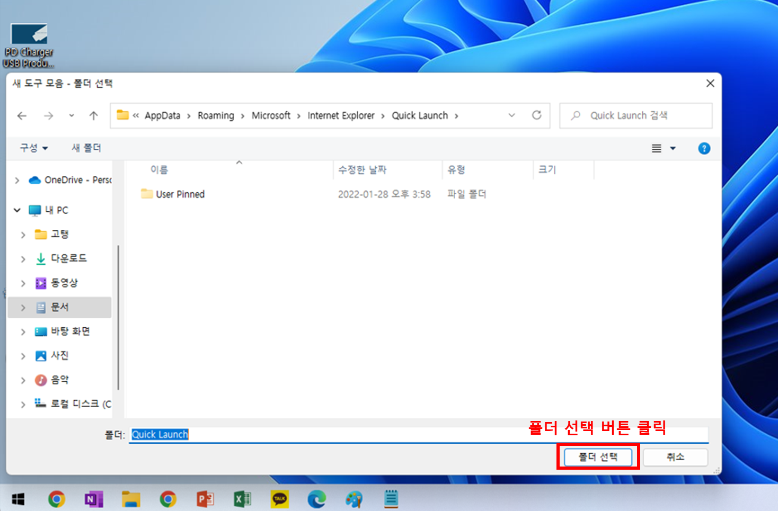The height and width of the screenshot is (511, 778).
Task: Open Windows Start menu
Action: pyautogui.click(x=18, y=499)
